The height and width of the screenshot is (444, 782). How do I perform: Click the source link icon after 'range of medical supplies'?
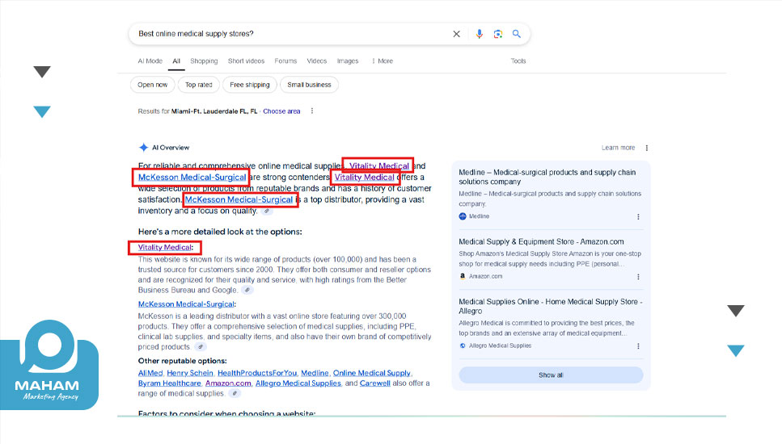pyautogui.click(x=235, y=393)
